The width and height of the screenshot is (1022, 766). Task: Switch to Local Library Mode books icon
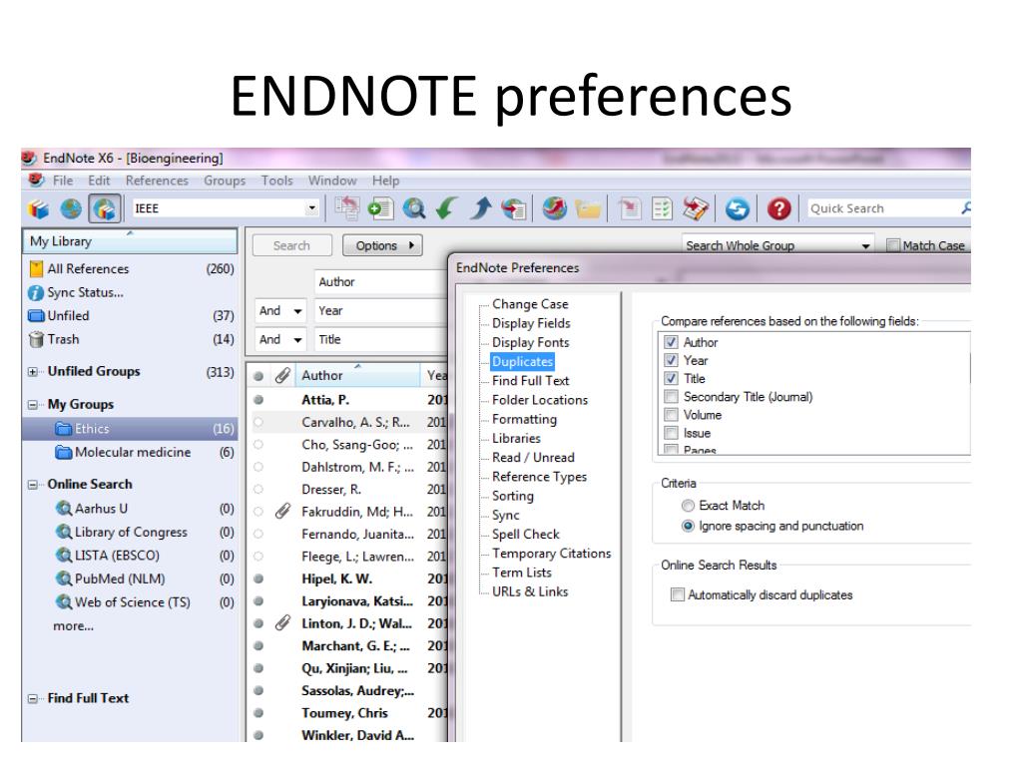(x=39, y=209)
